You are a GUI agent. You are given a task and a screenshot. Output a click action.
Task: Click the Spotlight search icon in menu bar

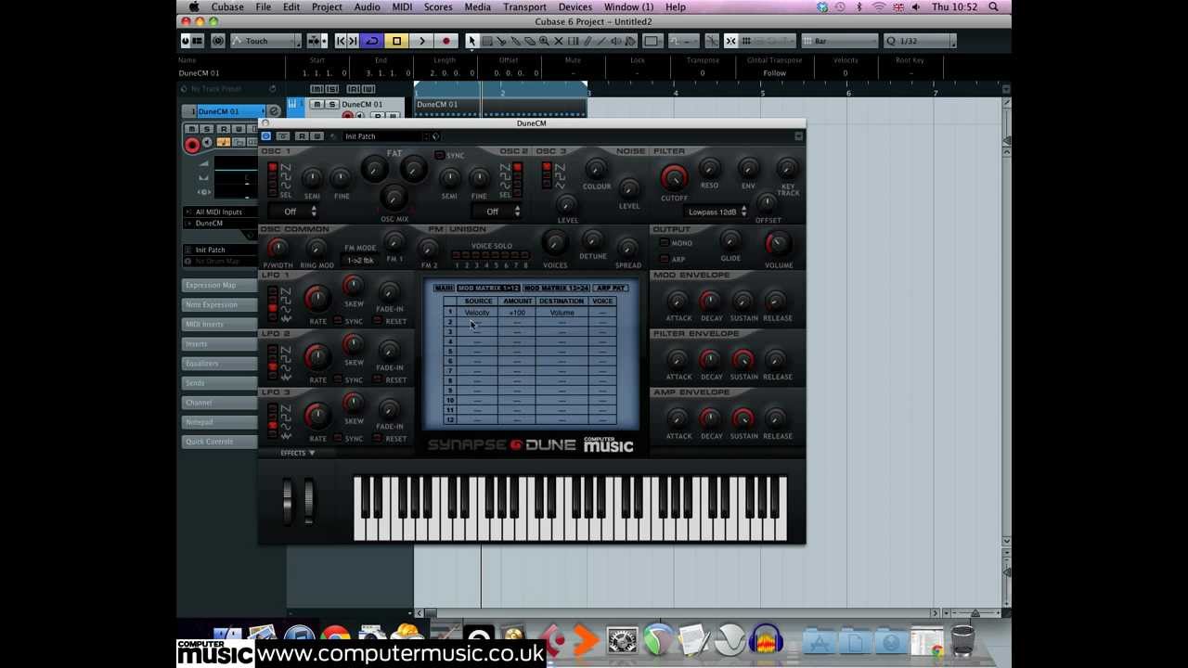(x=993, y=7)
